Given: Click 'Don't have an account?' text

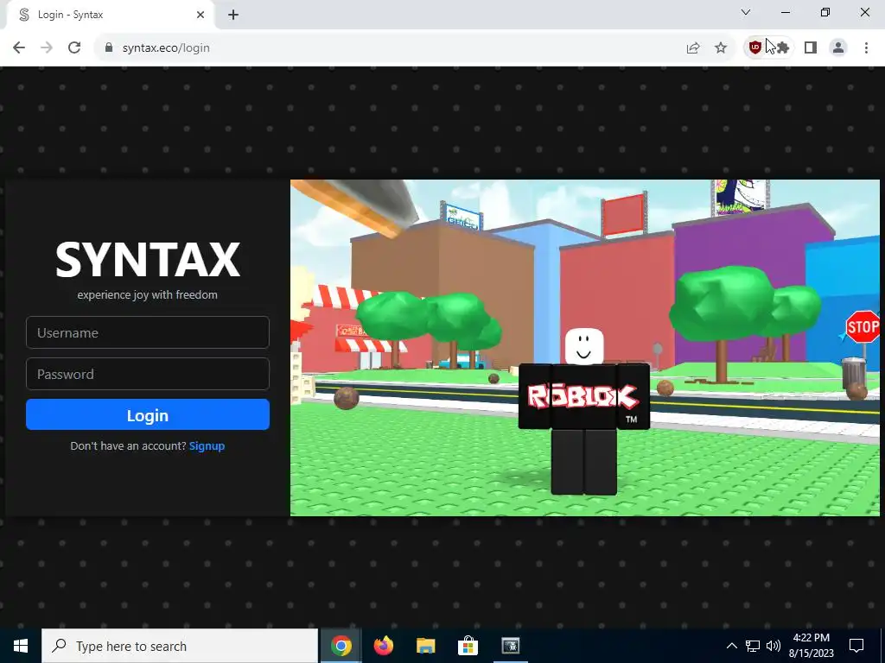Looking at the screenshot, I should click(x=128, y=446).
